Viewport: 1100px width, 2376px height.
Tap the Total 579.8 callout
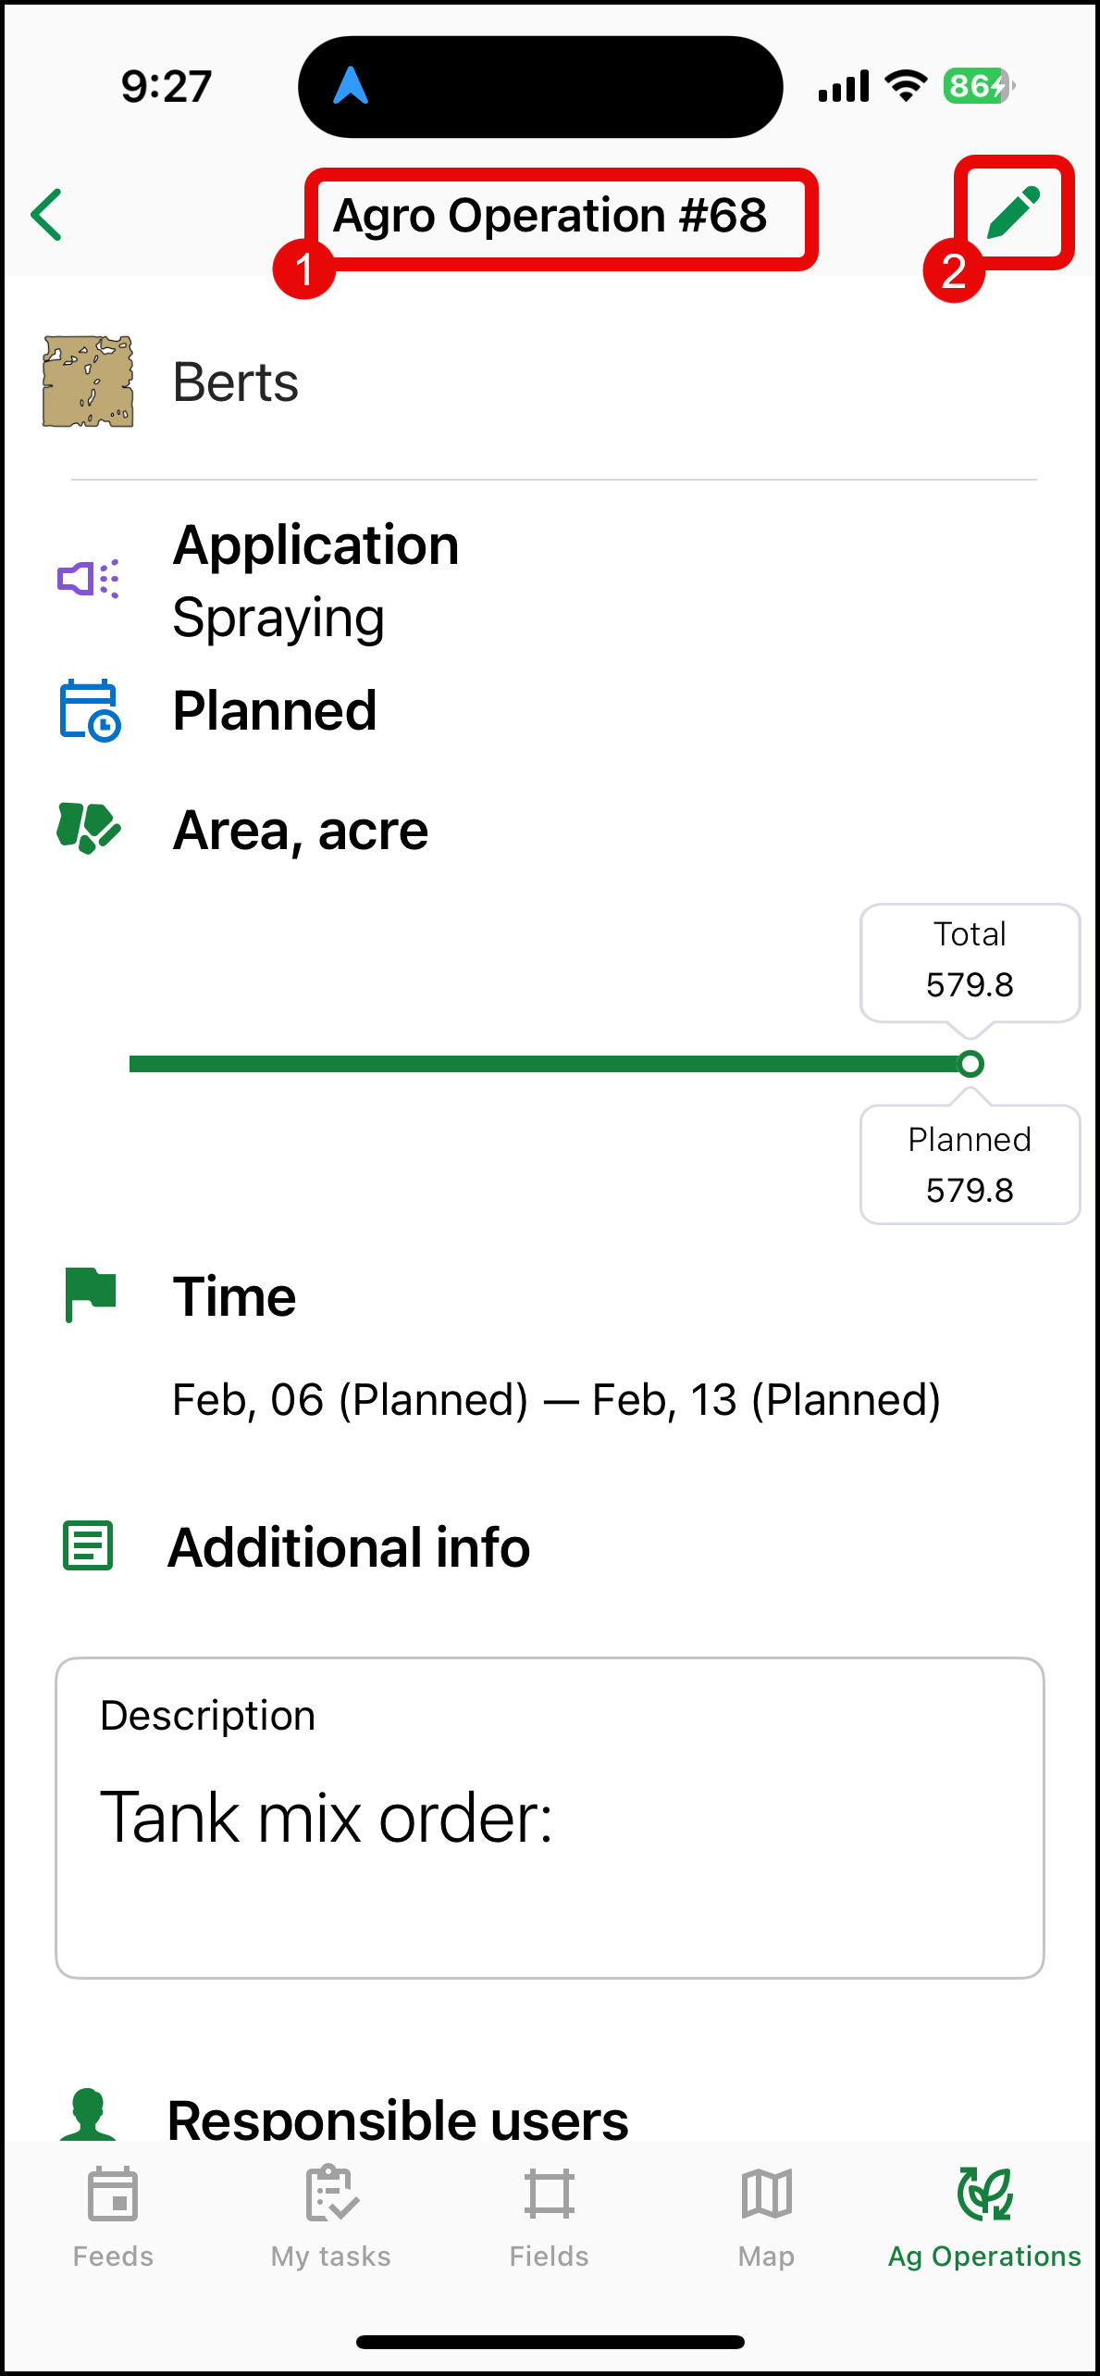970,962
